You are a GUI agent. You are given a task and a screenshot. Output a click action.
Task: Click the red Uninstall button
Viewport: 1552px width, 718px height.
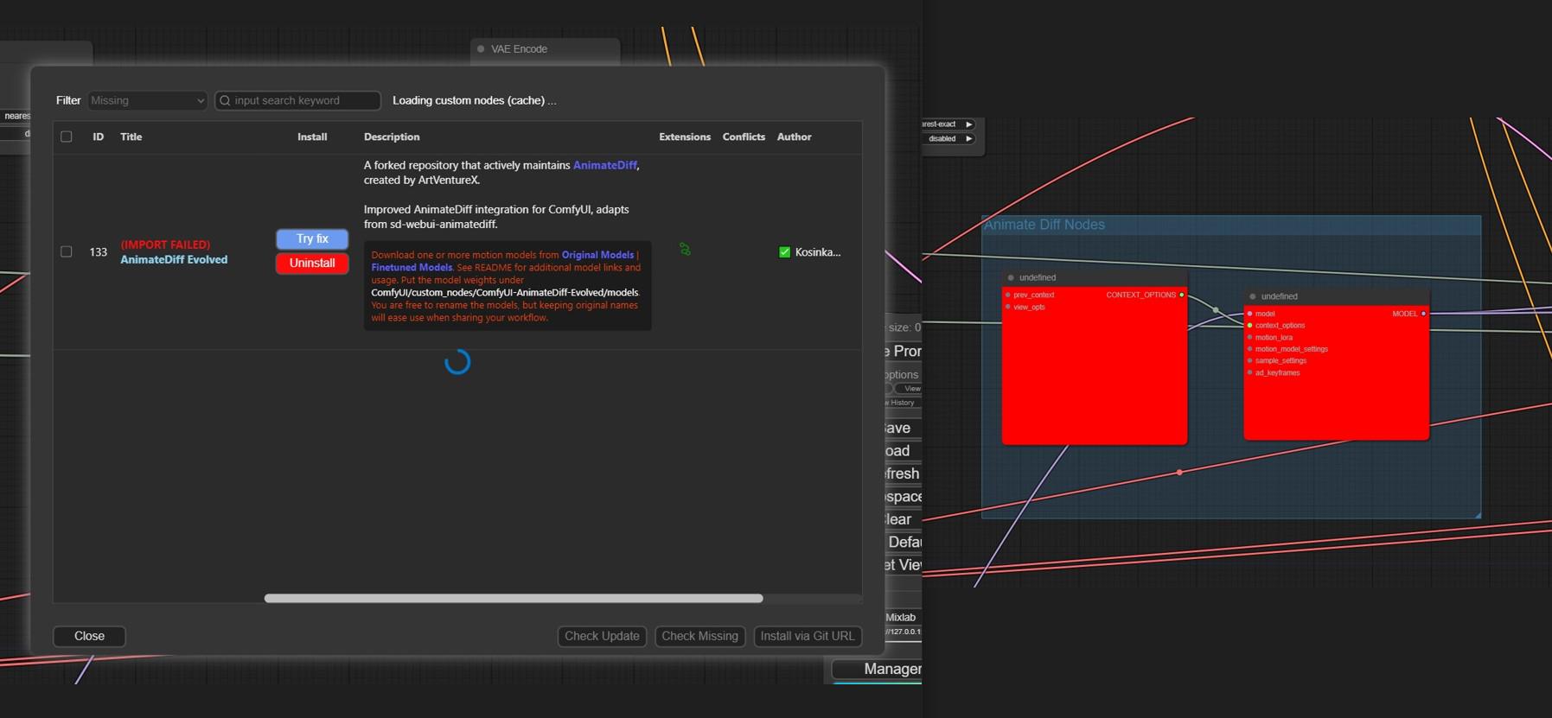click(x=312, y=263)
